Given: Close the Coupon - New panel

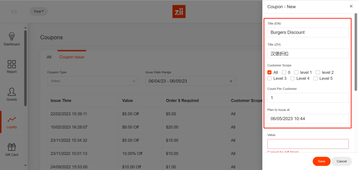Looking at the screenshot, I should [x=351, y=6].
